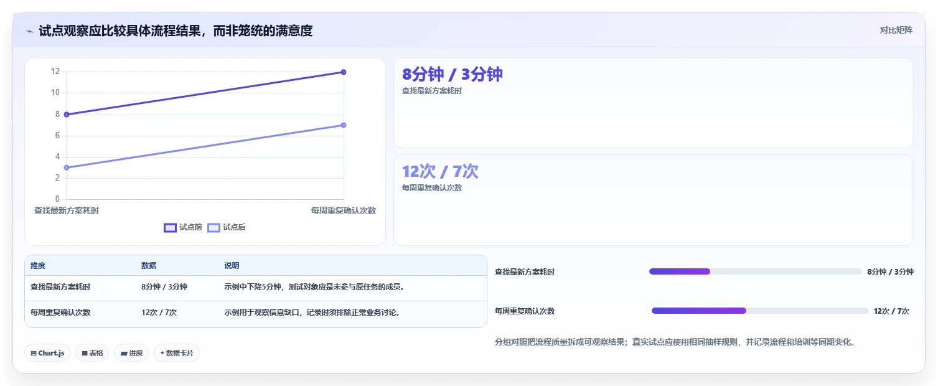
Task: Click table cell 查找最新方案耗时
Action: [x=60, y=287]
